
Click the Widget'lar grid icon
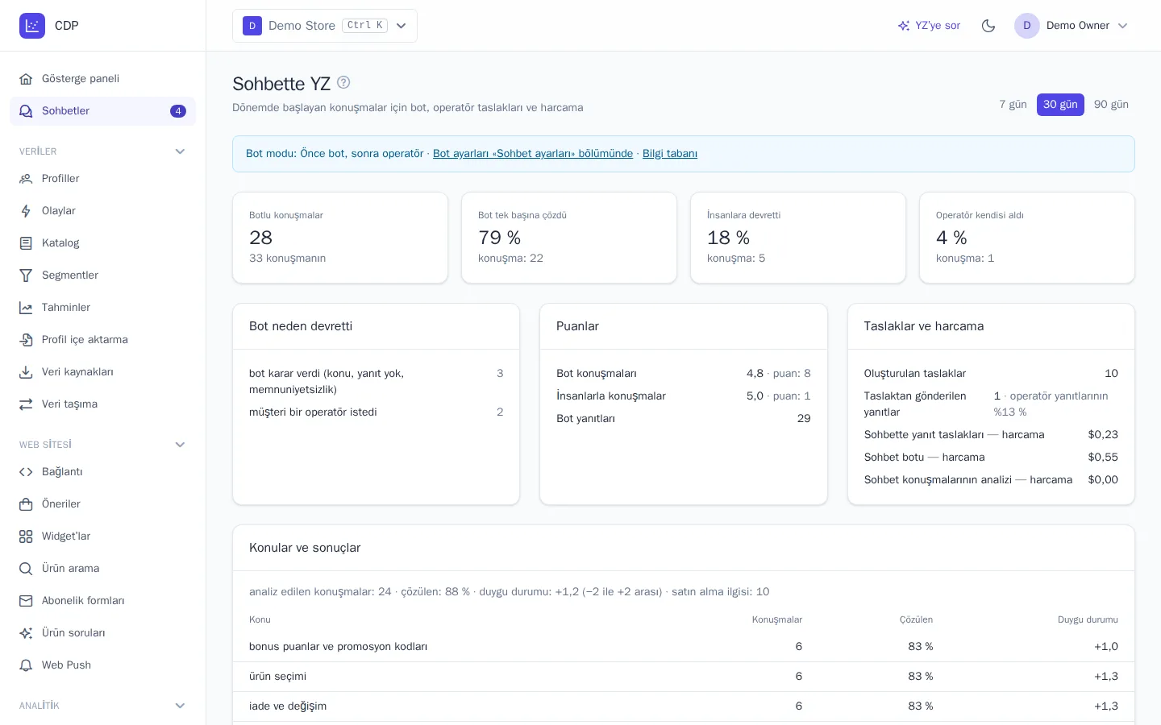click(26, 536)
